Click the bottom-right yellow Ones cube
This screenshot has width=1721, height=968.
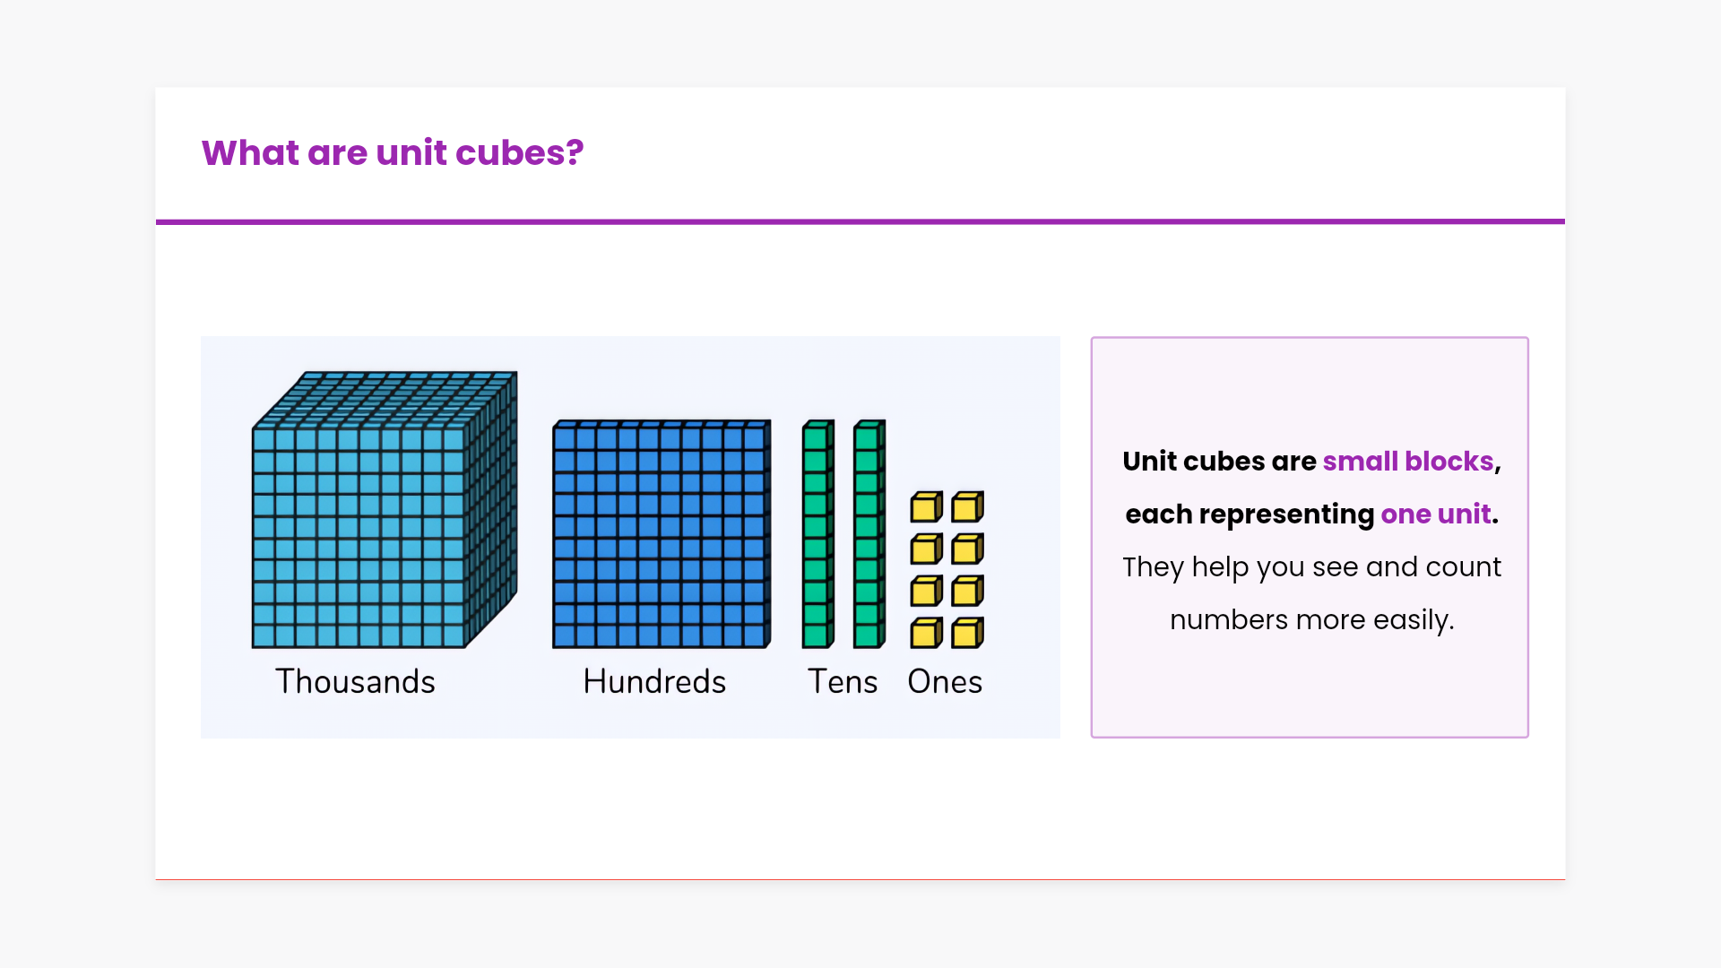pos(966,633)
